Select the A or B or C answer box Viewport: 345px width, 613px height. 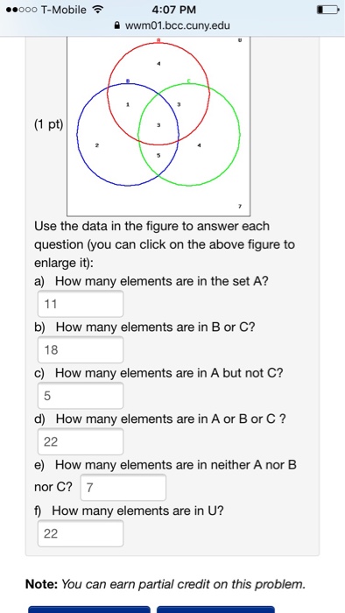click(x=81, y=441)
